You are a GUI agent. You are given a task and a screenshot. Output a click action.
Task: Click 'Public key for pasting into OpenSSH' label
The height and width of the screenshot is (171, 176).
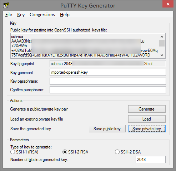coord(59,30)
